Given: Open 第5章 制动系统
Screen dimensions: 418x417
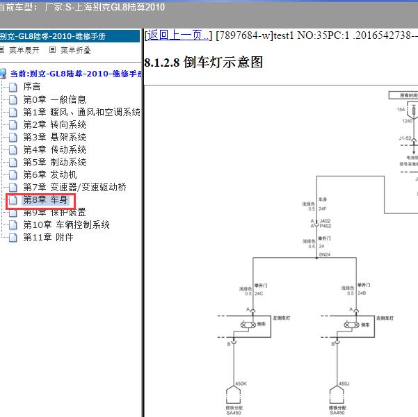Looking at the screenshot, I should (55, 162).
